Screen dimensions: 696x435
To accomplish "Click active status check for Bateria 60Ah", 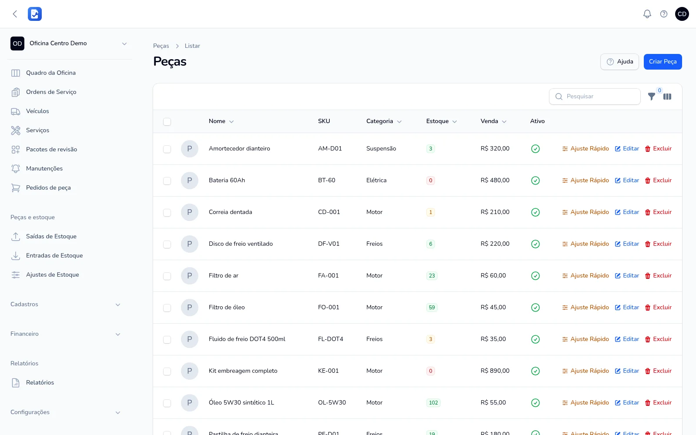I will click(535, 181).
